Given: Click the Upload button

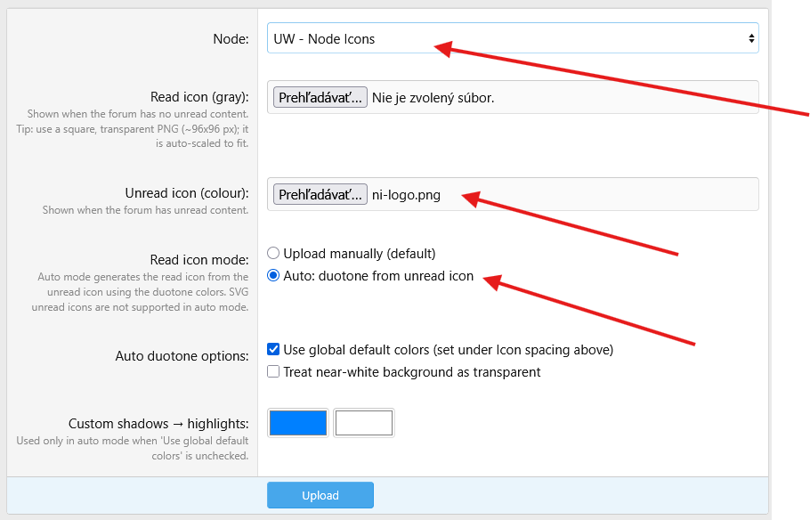Looking at the screenshot, I should click(320, 495).
